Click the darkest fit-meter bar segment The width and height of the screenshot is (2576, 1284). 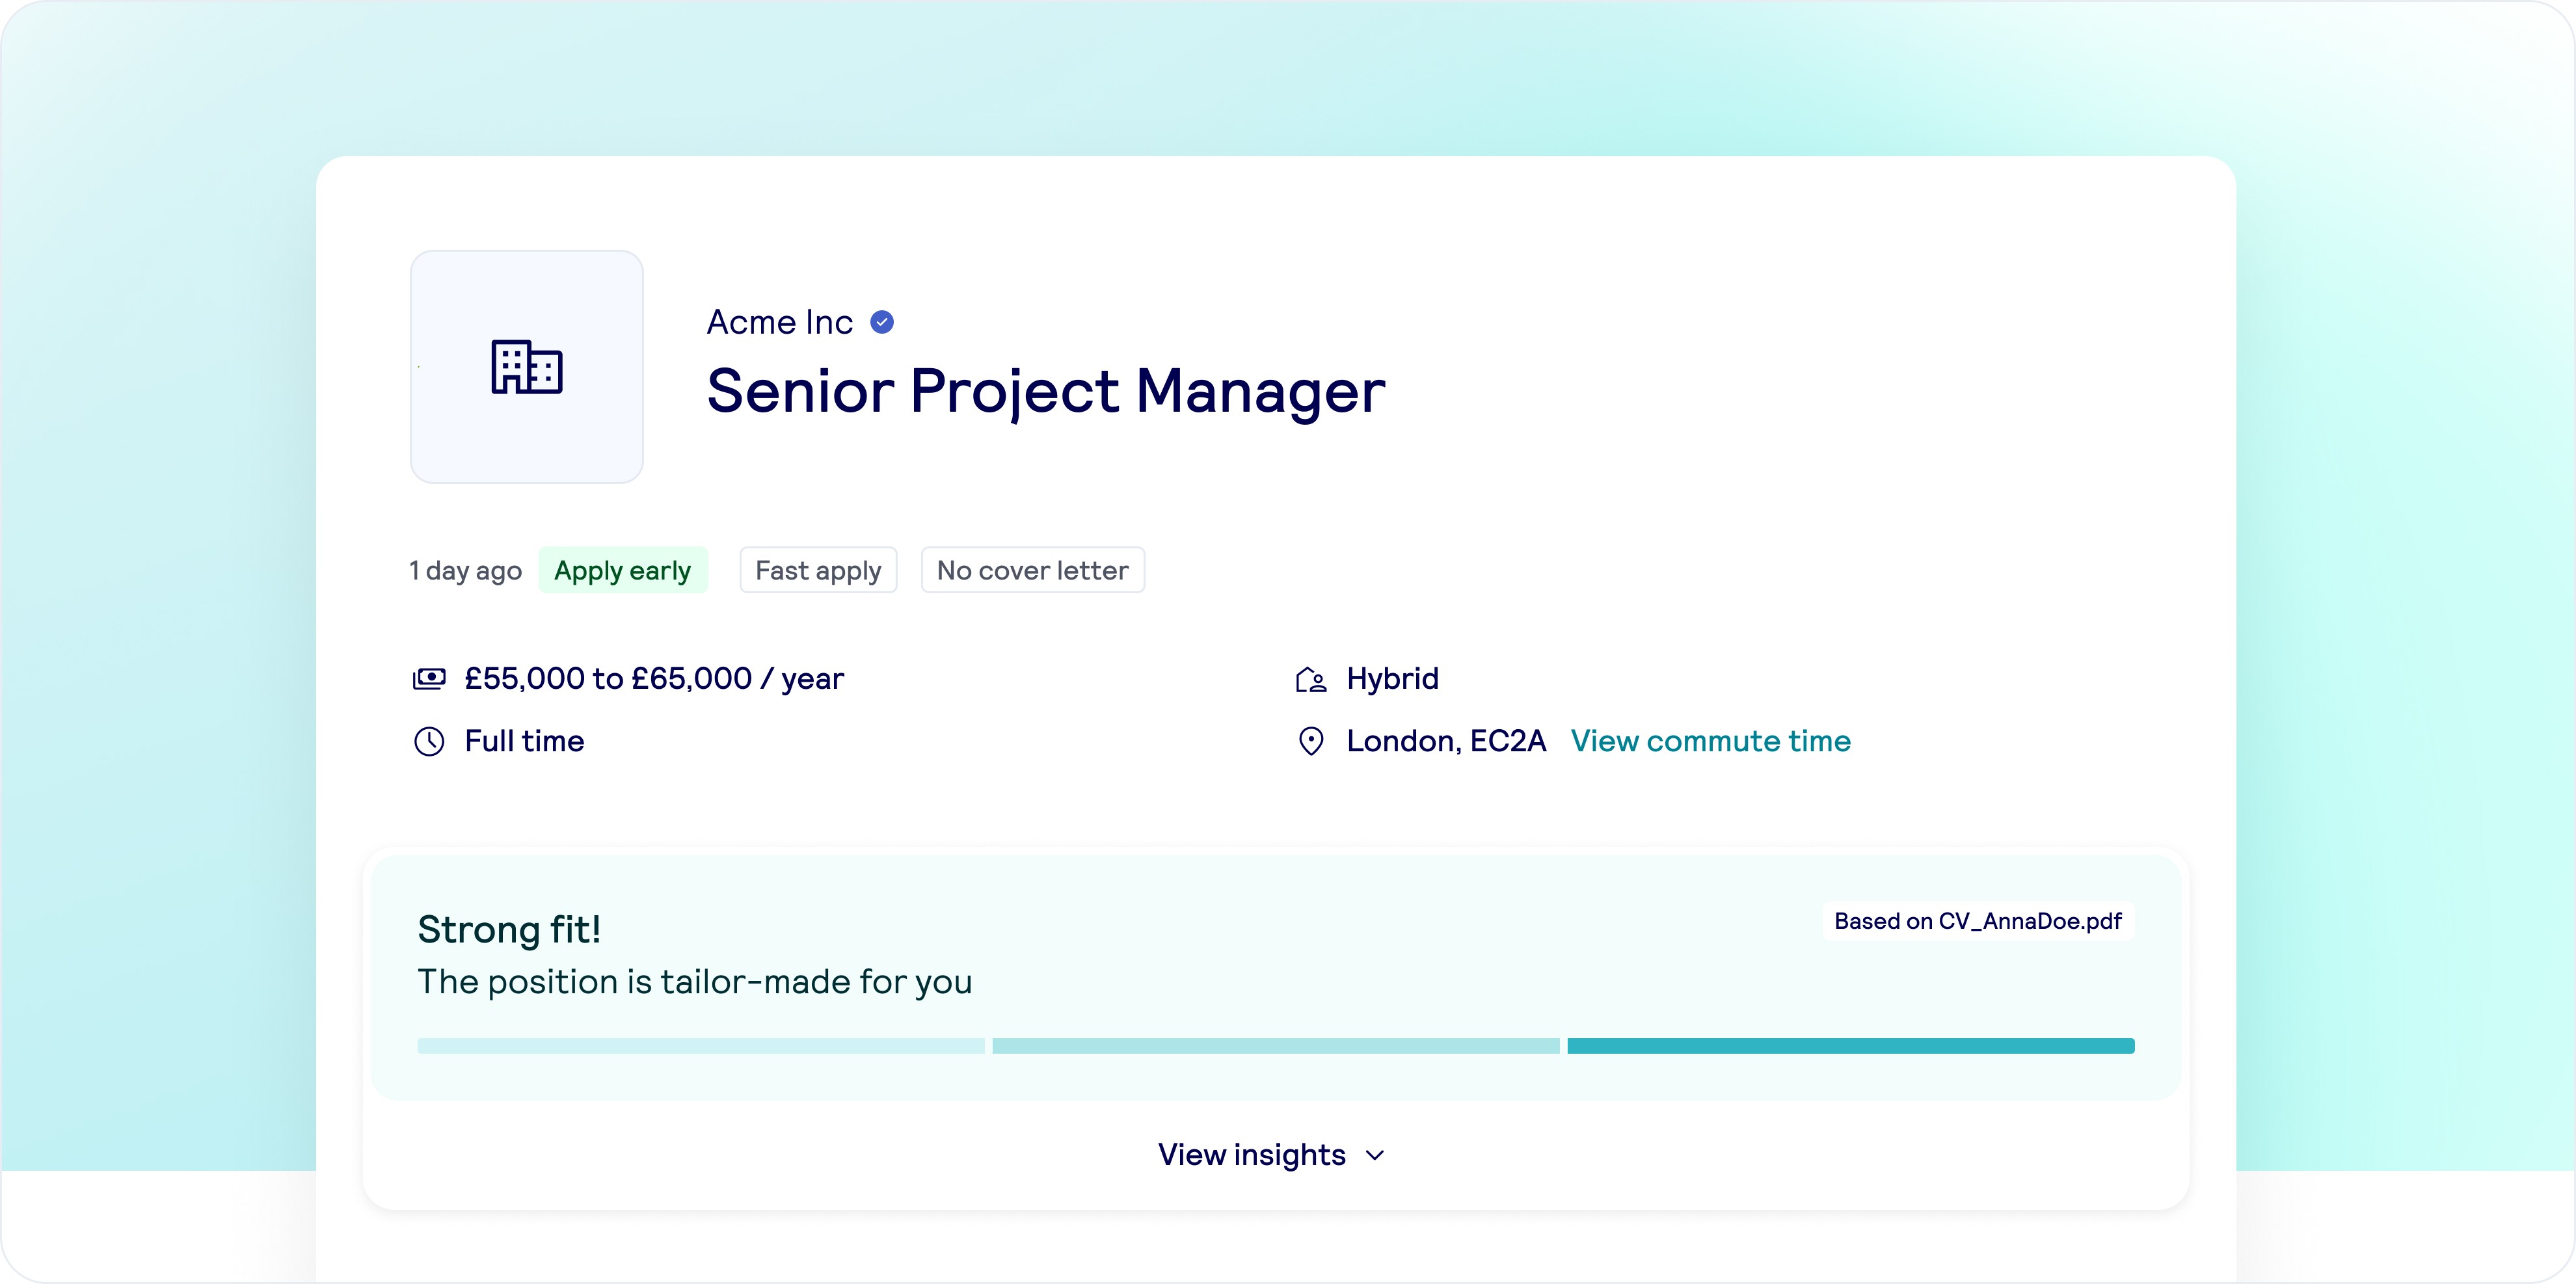click(1850, 1046)
